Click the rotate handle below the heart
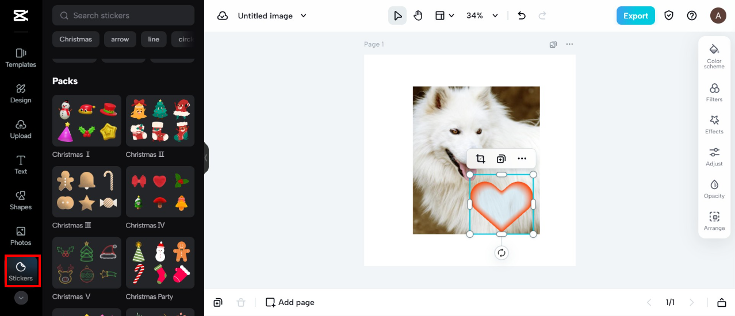This screenshot has height=316, width=735. coord(502,253)
